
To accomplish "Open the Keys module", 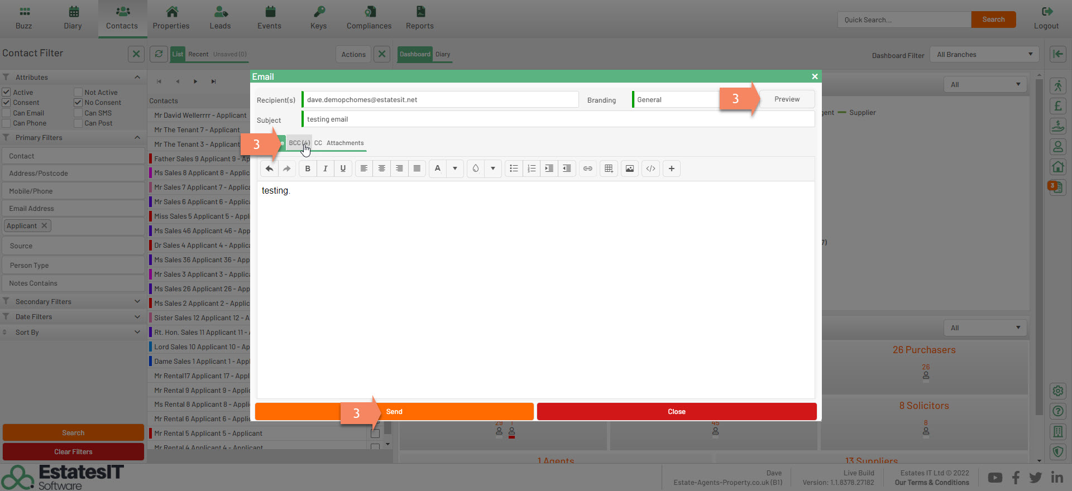I will (x=318, y=18).
